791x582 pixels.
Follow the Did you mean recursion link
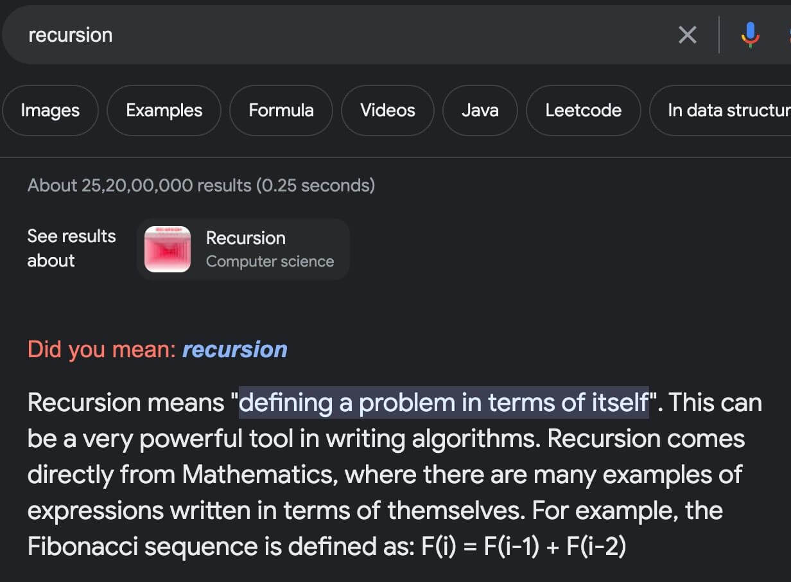point(235,349)
